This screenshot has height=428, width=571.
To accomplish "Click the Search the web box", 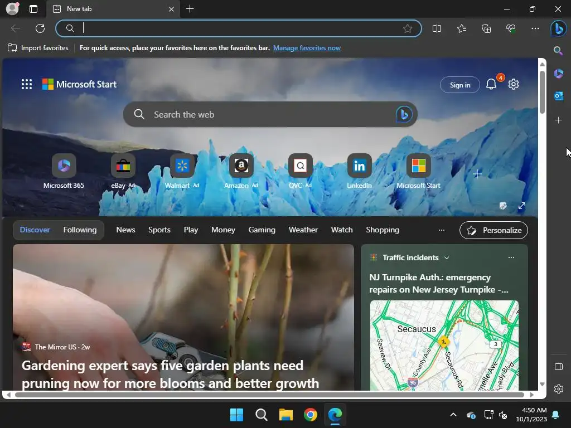I will pos(269,114).
